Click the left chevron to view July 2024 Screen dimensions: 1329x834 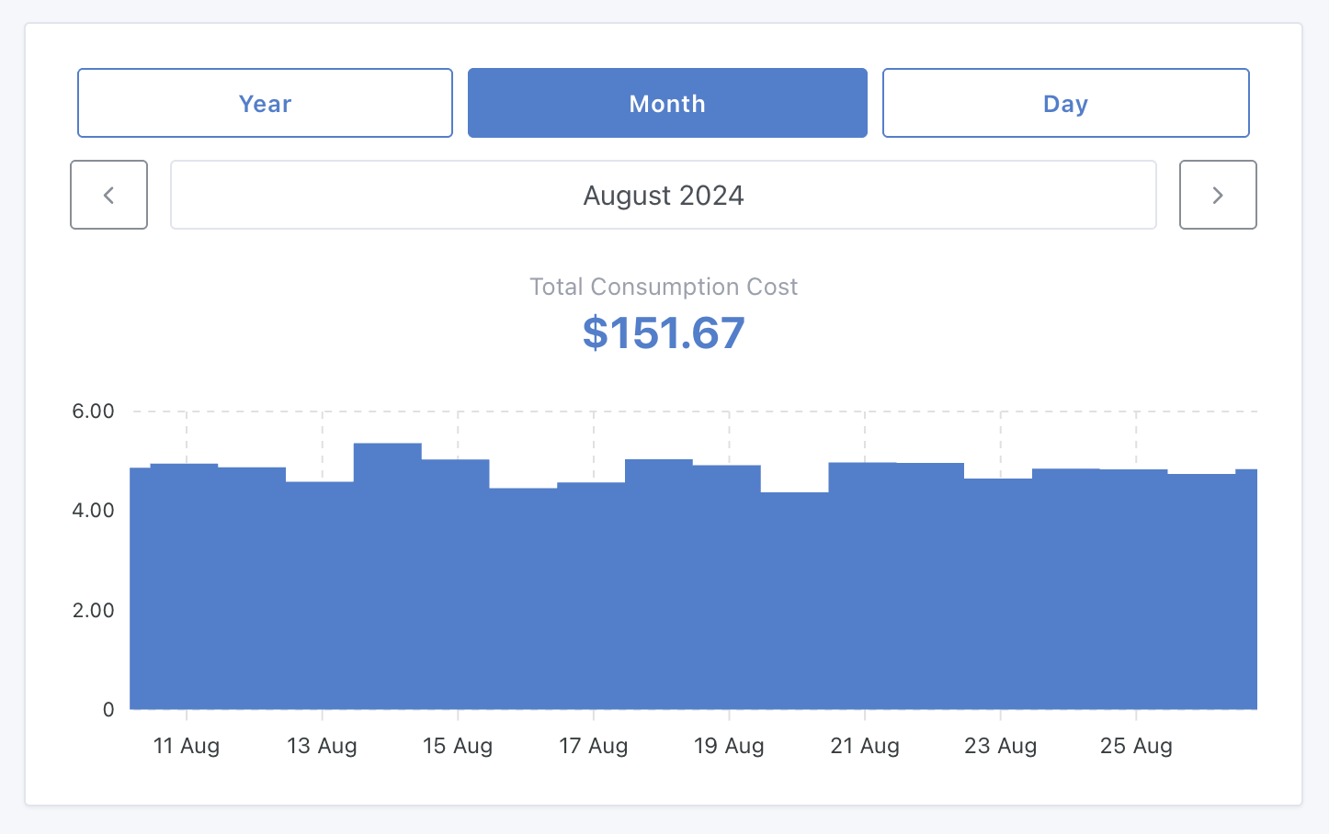coord(108,195)
